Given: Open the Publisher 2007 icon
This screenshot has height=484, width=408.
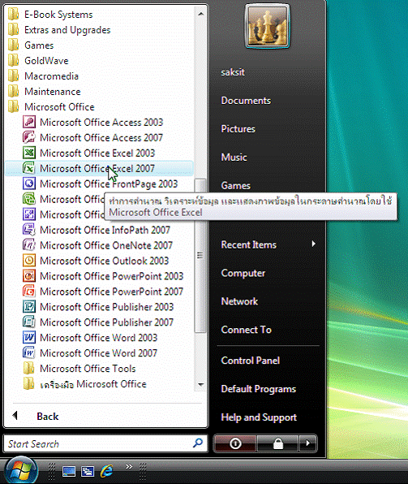Looking at the screenshot, I should [29, 322].
